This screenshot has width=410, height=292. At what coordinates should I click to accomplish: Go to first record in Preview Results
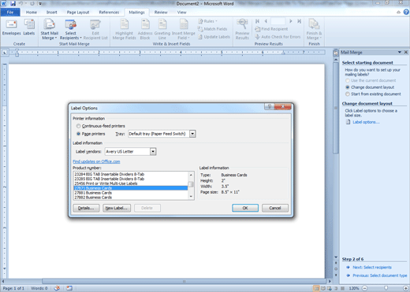[258, 21]
